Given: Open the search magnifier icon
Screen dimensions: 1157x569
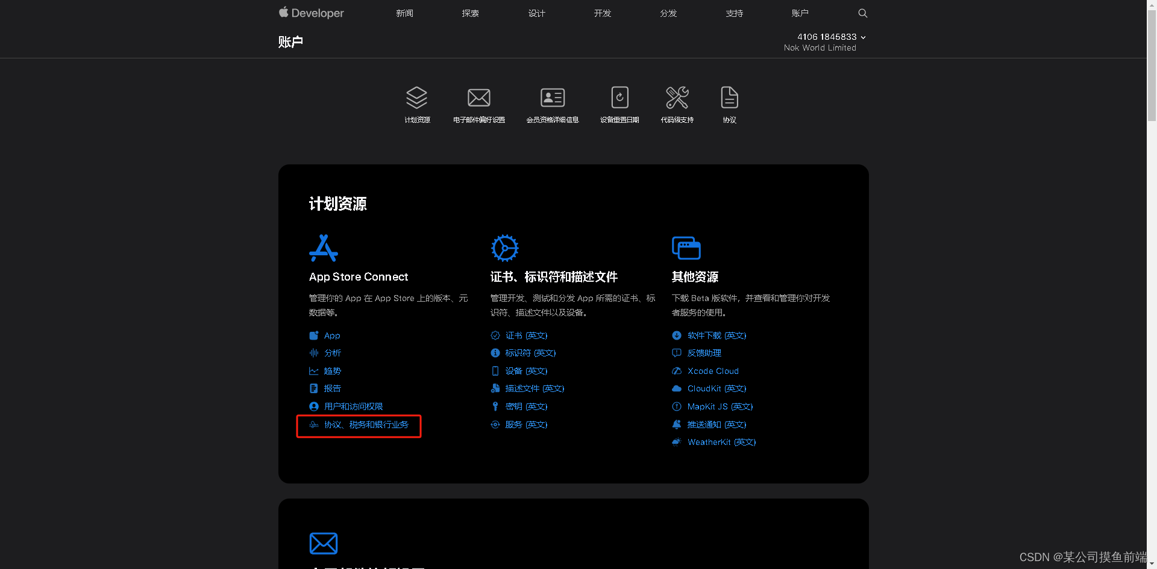Looking at the screenshot, I should (862, 13).
